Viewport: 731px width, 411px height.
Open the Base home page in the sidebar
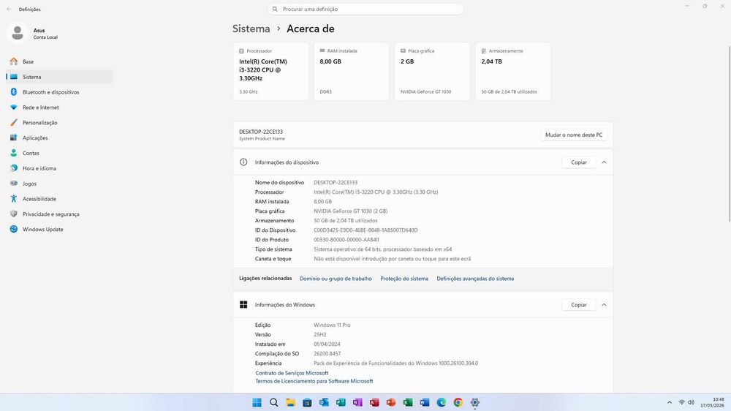59,61
